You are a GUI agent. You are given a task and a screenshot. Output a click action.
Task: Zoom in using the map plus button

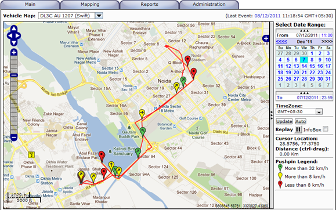pyautogui.click(x=14, y=52)
